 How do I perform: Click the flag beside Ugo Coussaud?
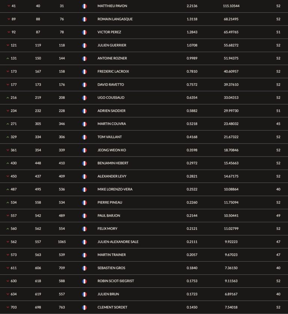pyautogui.click(x=84, y=98)
